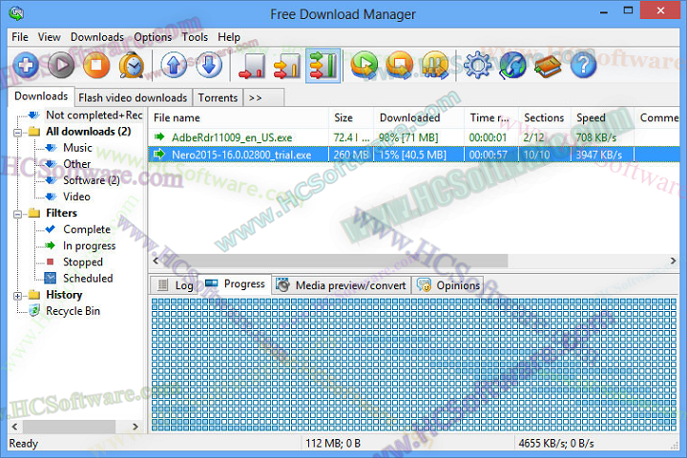
Task: Select the Music category
Action: [x=77, y=148]
